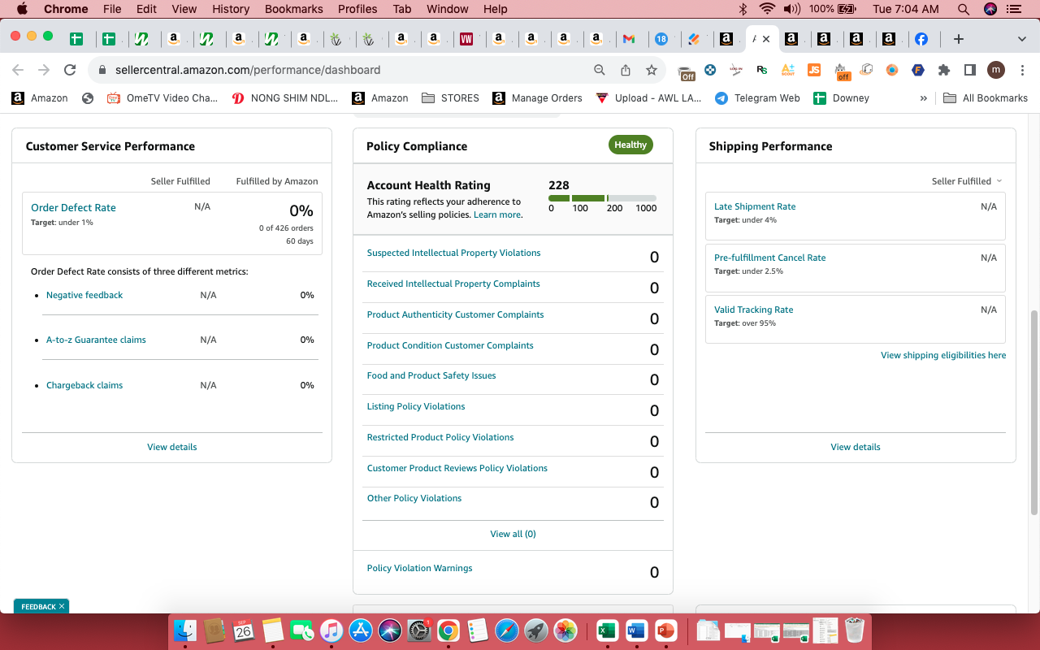The width and height of the screenshot is (1040, 650).
Task: Expand the Seller Fulfilled shipping dropdown
Action: pos(967,181)
